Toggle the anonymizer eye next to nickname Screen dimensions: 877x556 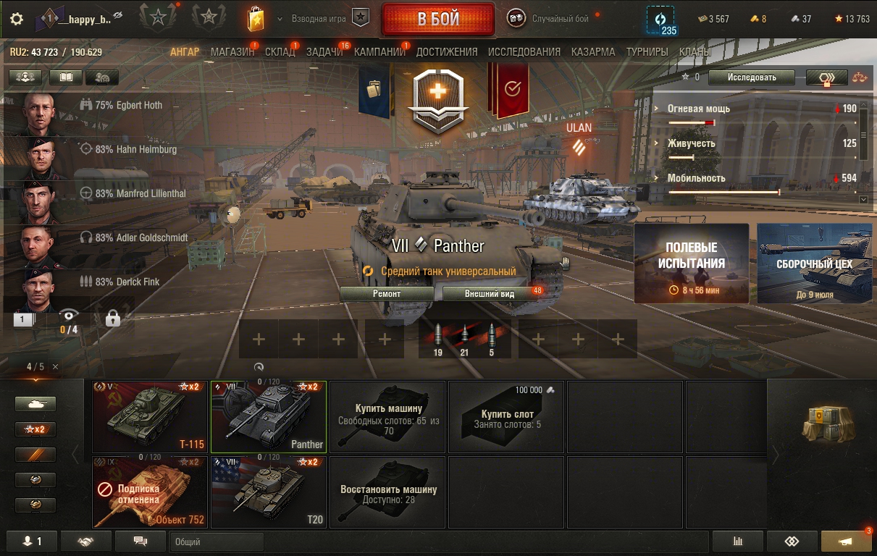click(118, 15)
